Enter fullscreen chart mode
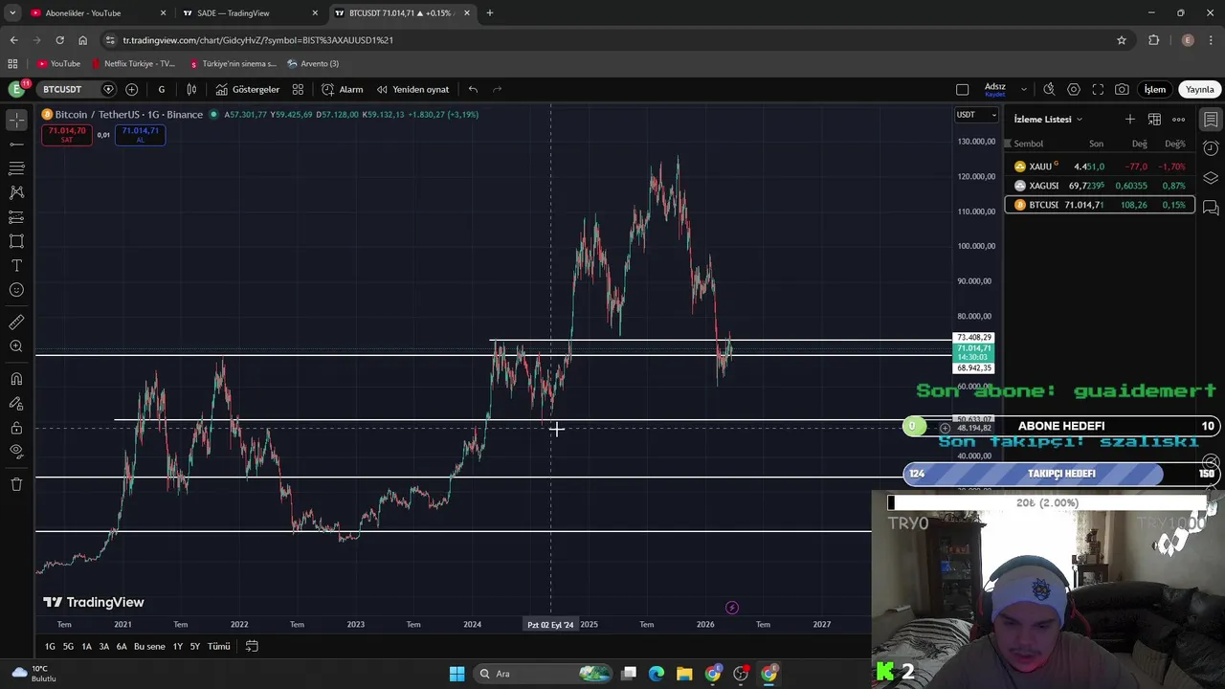 click(1098, 89)
